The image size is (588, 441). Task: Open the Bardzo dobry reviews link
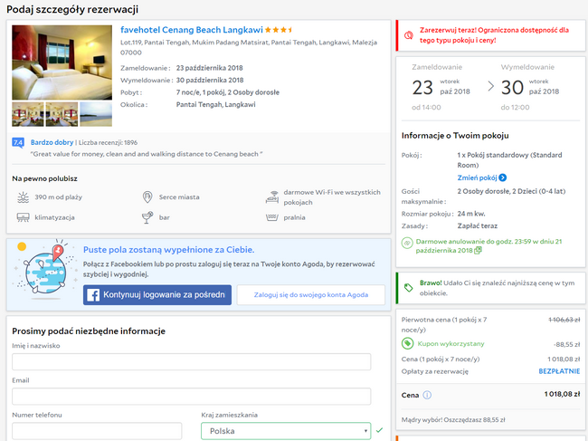[52, 142]
